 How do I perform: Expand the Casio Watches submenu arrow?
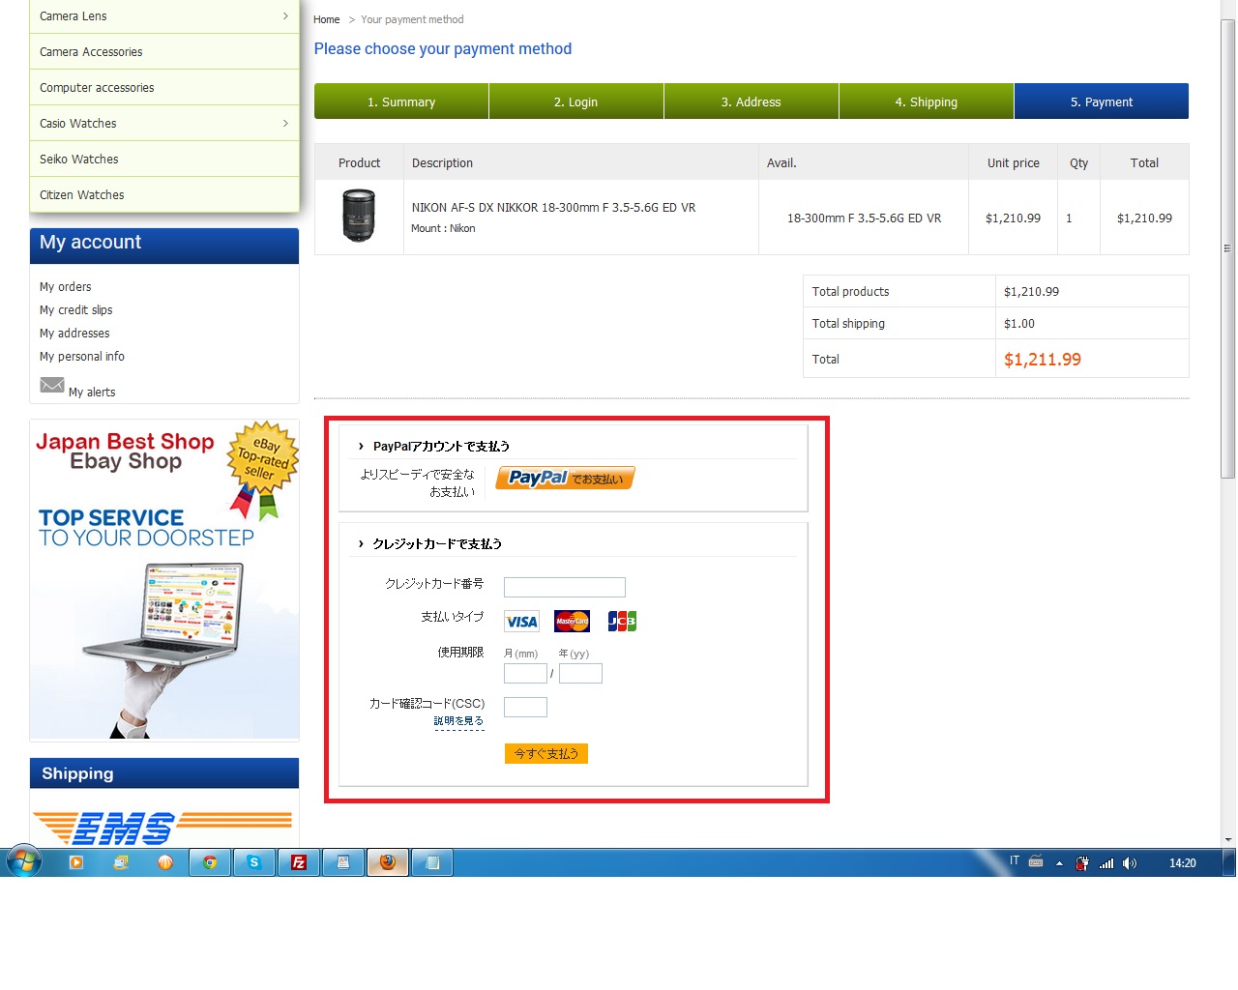[285, 123]
